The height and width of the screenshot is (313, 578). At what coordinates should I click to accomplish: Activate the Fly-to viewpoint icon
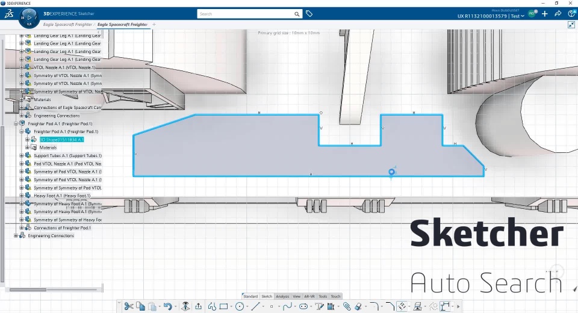point(186,306)
